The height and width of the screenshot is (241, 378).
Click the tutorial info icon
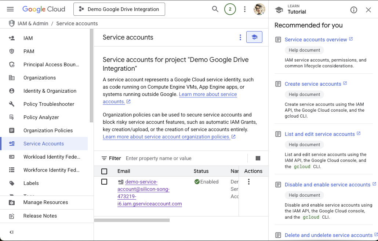coord(354,10)
